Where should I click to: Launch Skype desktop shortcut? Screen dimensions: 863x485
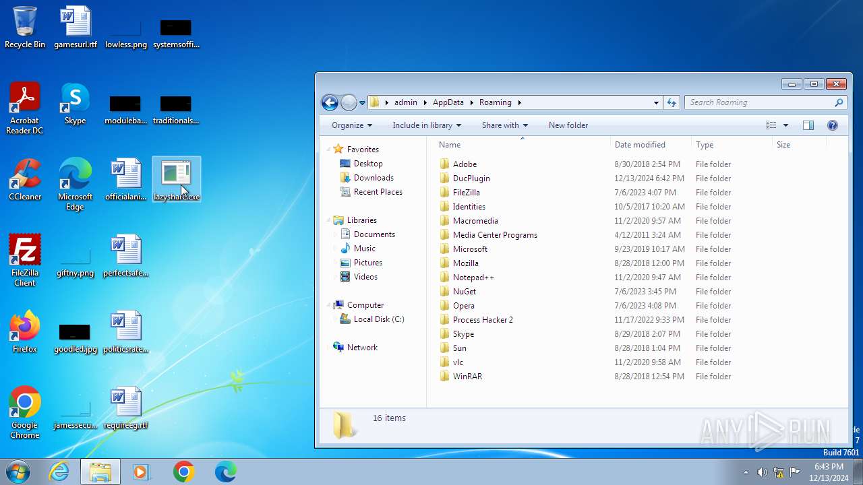click(76, 104)
